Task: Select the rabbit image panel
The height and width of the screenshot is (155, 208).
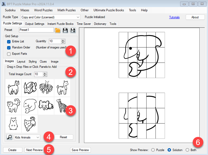Action: click(x=30, y=87)
